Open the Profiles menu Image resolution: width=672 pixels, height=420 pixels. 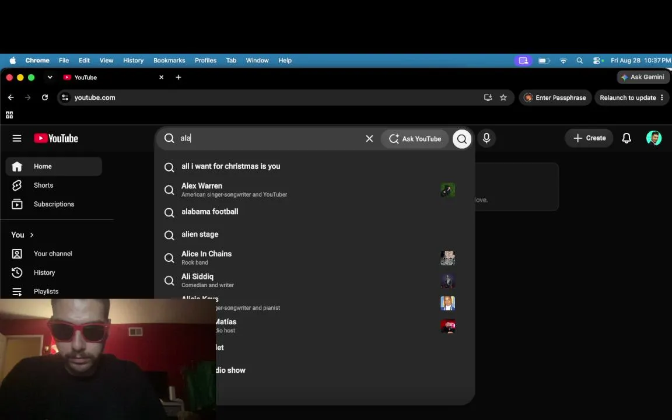(x=205, y=61)
